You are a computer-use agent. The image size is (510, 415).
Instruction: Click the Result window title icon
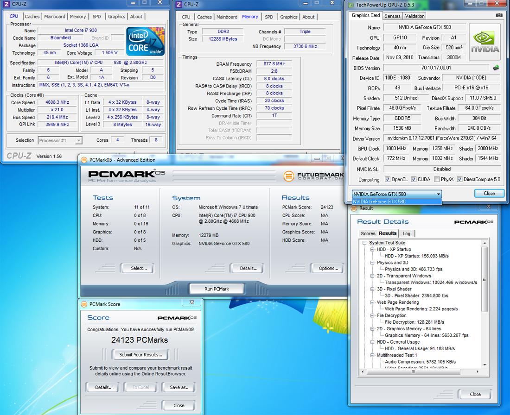[354, 208]
